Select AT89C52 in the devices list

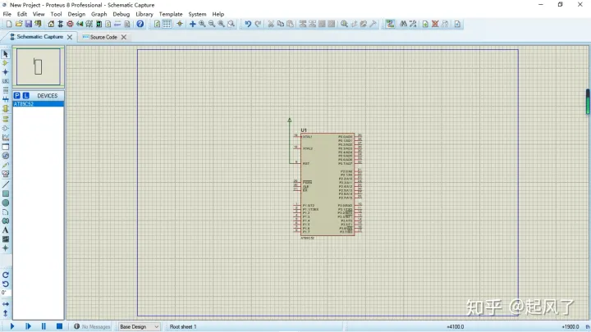pos(25,104)
